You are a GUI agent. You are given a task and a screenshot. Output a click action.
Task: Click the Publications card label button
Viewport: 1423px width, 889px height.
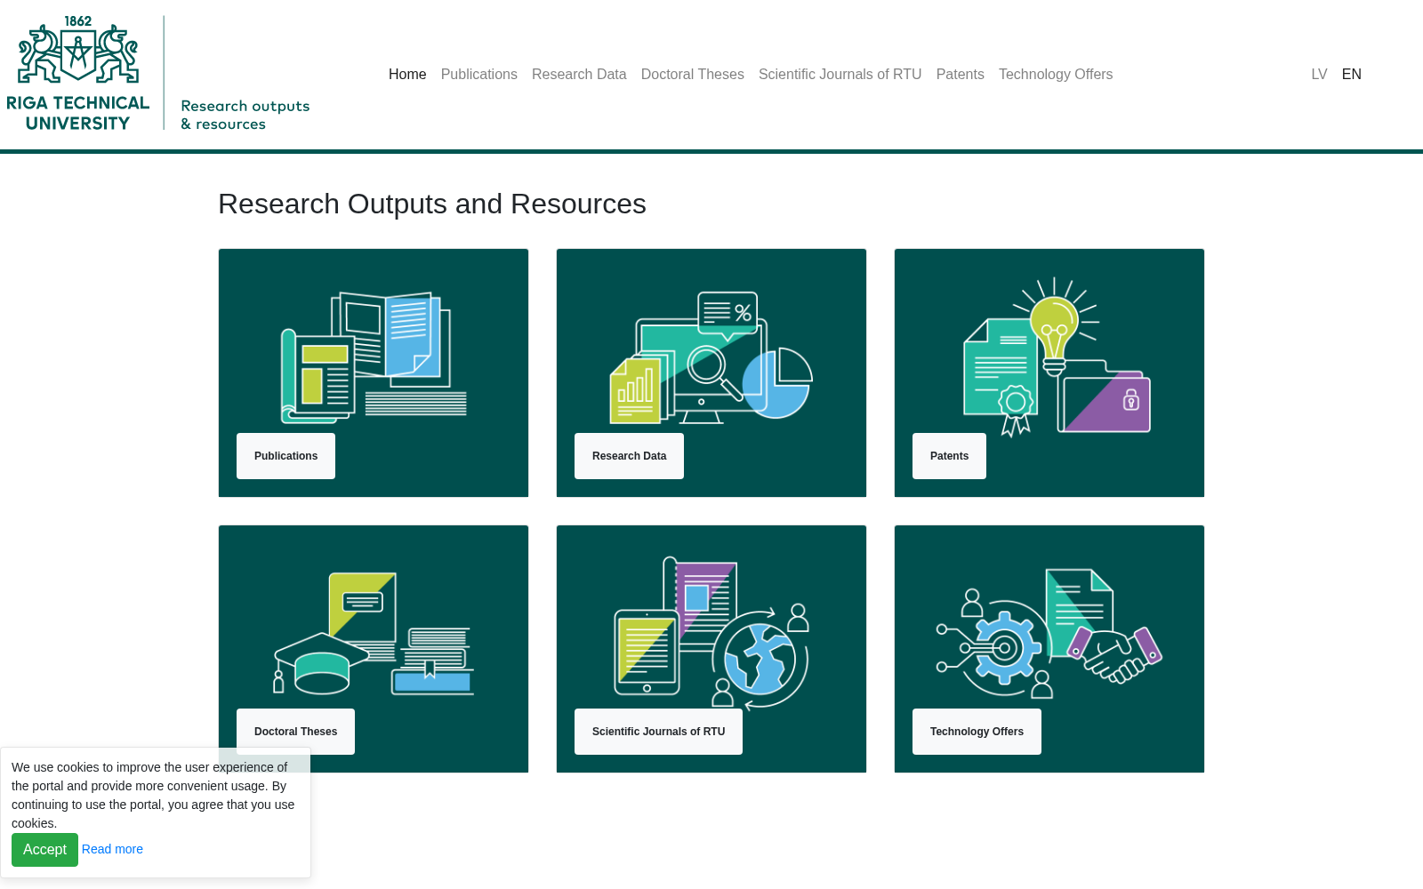point(285,456)
